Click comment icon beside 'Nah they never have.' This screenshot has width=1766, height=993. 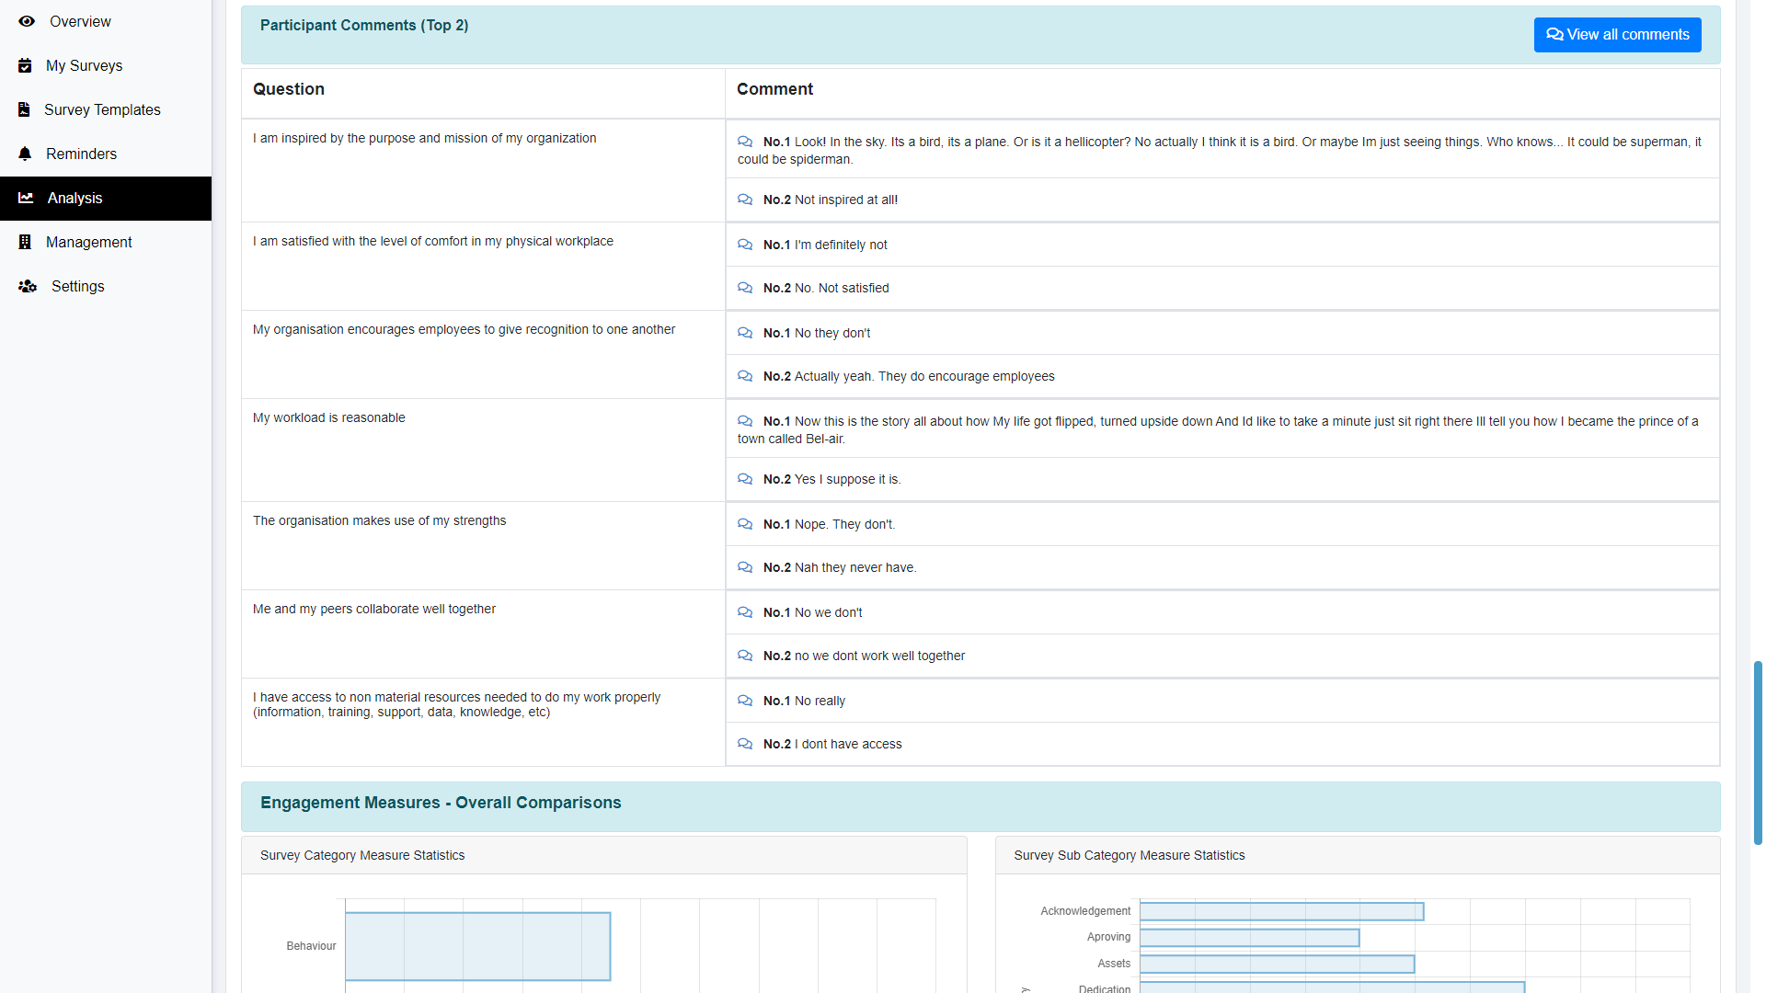coord(745,567)
